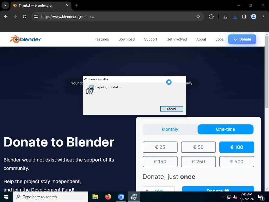Open Chrome Labs flask icon
The width and height of the screenshot is (269, 202).
(225, 17)
